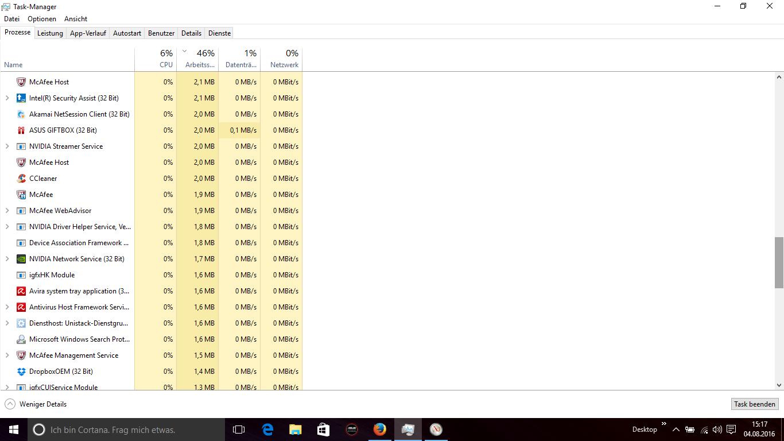The width and height of the screenshot is (784, 441).
Task: Expand the NVIDIA Driver Helper Service row
Action: [7, 227]
